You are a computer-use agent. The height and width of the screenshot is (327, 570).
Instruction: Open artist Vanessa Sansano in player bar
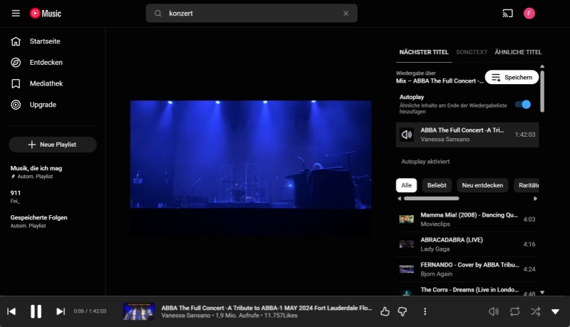pyautogui.click(x=186, y=316)
